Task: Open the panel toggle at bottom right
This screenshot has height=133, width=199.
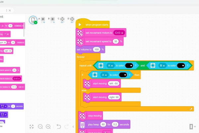Action: [192, 126]
